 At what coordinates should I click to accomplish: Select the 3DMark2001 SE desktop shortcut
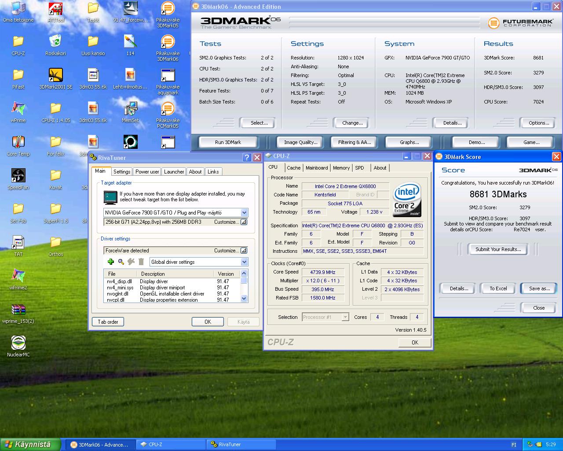(55, 79)
